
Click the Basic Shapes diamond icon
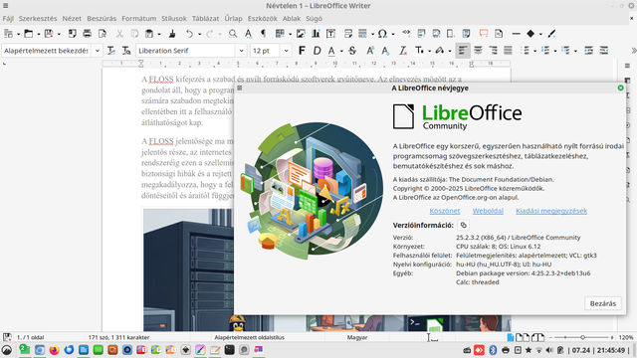(x=531, y=34)
